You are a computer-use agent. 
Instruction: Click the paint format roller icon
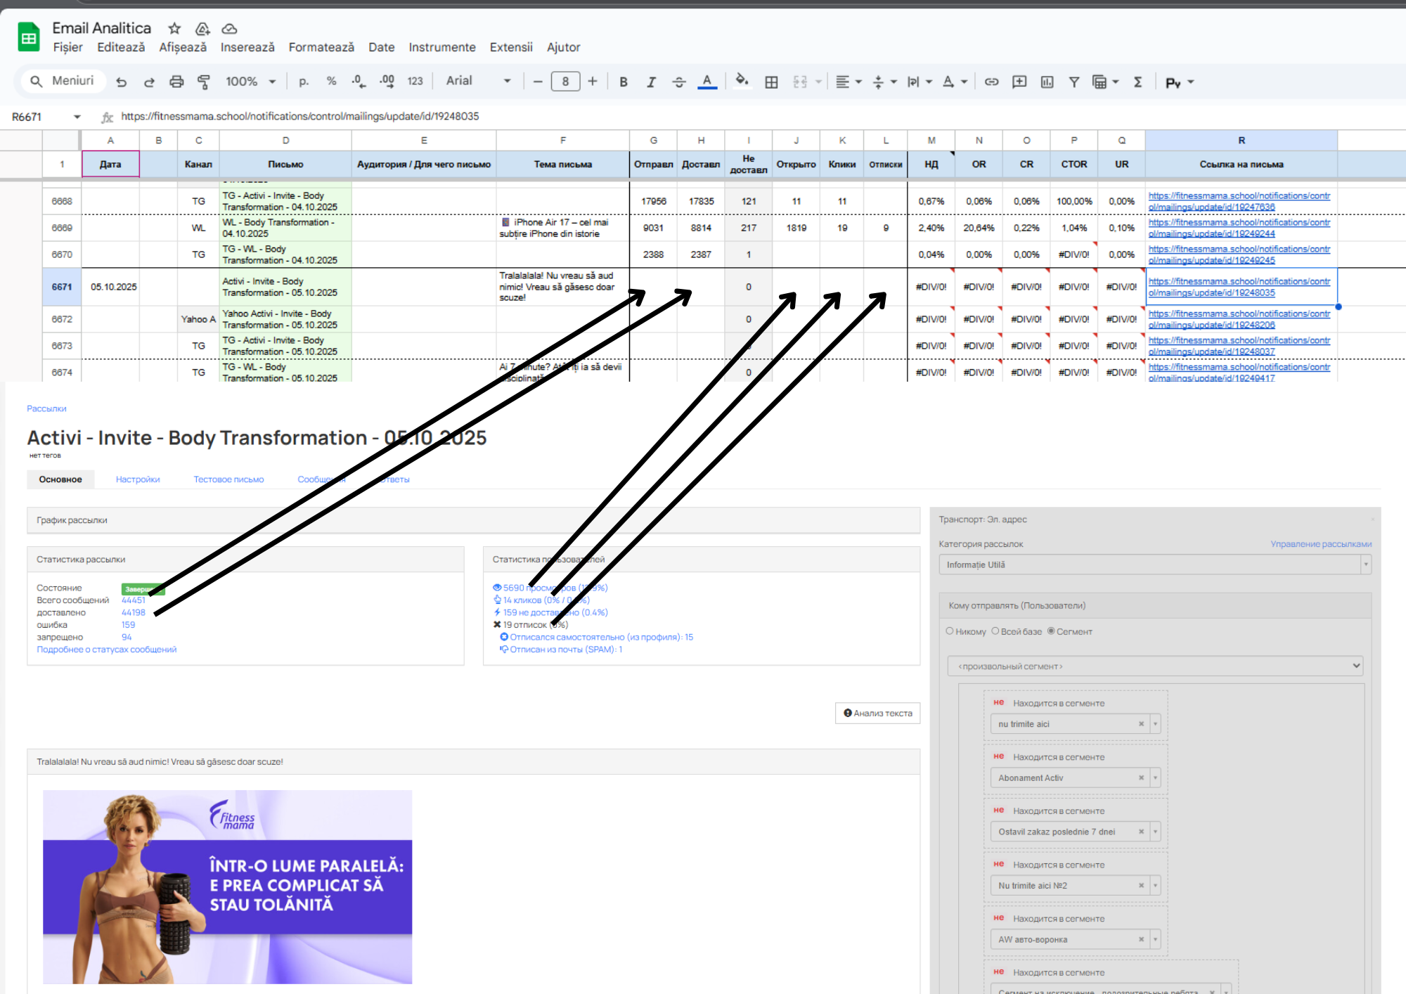[204, 82]
